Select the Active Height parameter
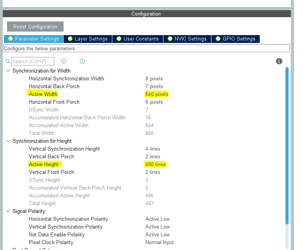Viewport: 303px width, 250px height. click(43, 165)
